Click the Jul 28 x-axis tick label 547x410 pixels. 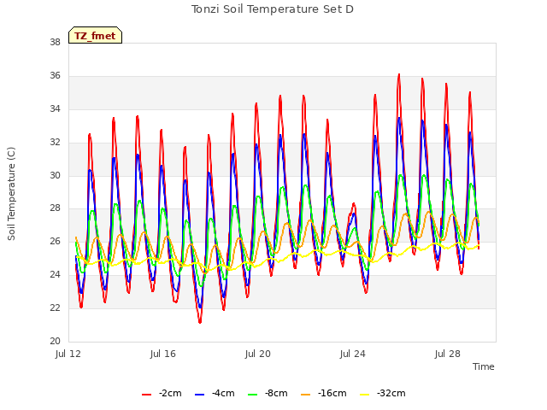[x=448, y=354]
